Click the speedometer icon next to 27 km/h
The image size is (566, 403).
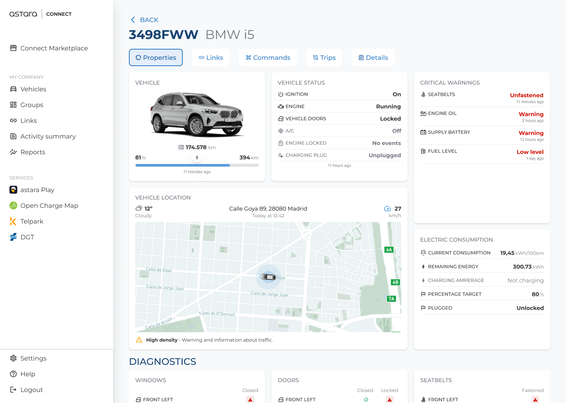pyautogui.click(x=388, y=209)
